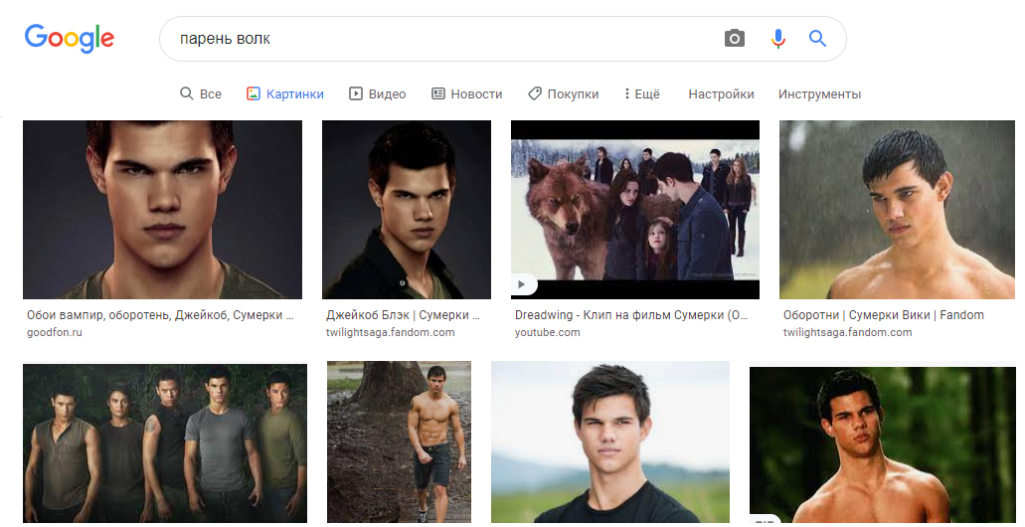Click the 'Джейкоб Блэк | Сумерки' title link
The width and height of the screenshot is (1025, 527).
pos(403,315)
